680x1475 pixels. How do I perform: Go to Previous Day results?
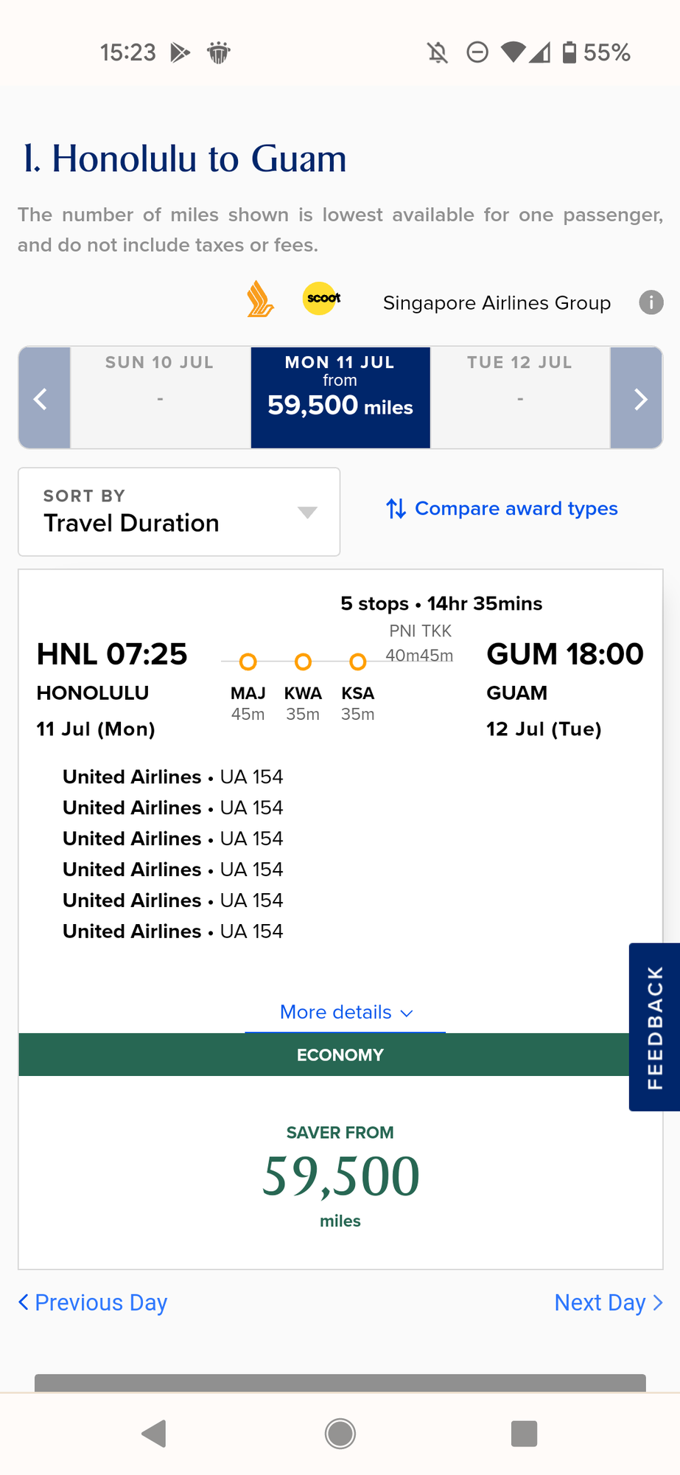click(x=93, y=1302)
